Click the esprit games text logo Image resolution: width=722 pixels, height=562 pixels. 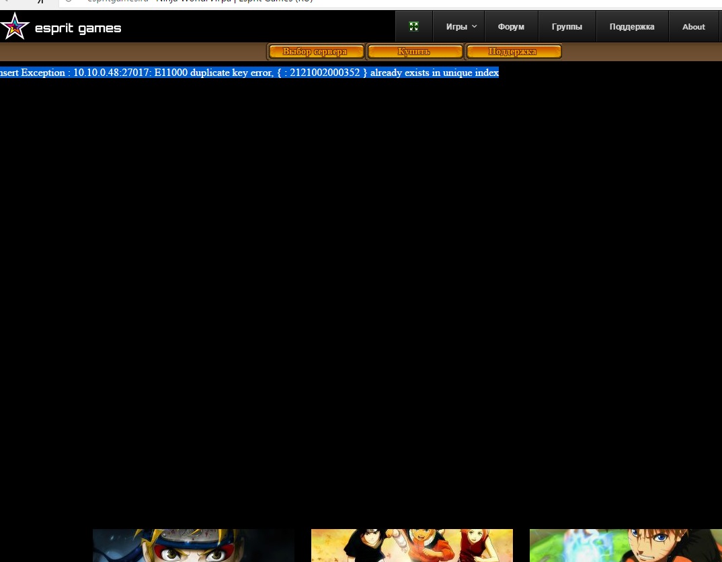[78, 28]
